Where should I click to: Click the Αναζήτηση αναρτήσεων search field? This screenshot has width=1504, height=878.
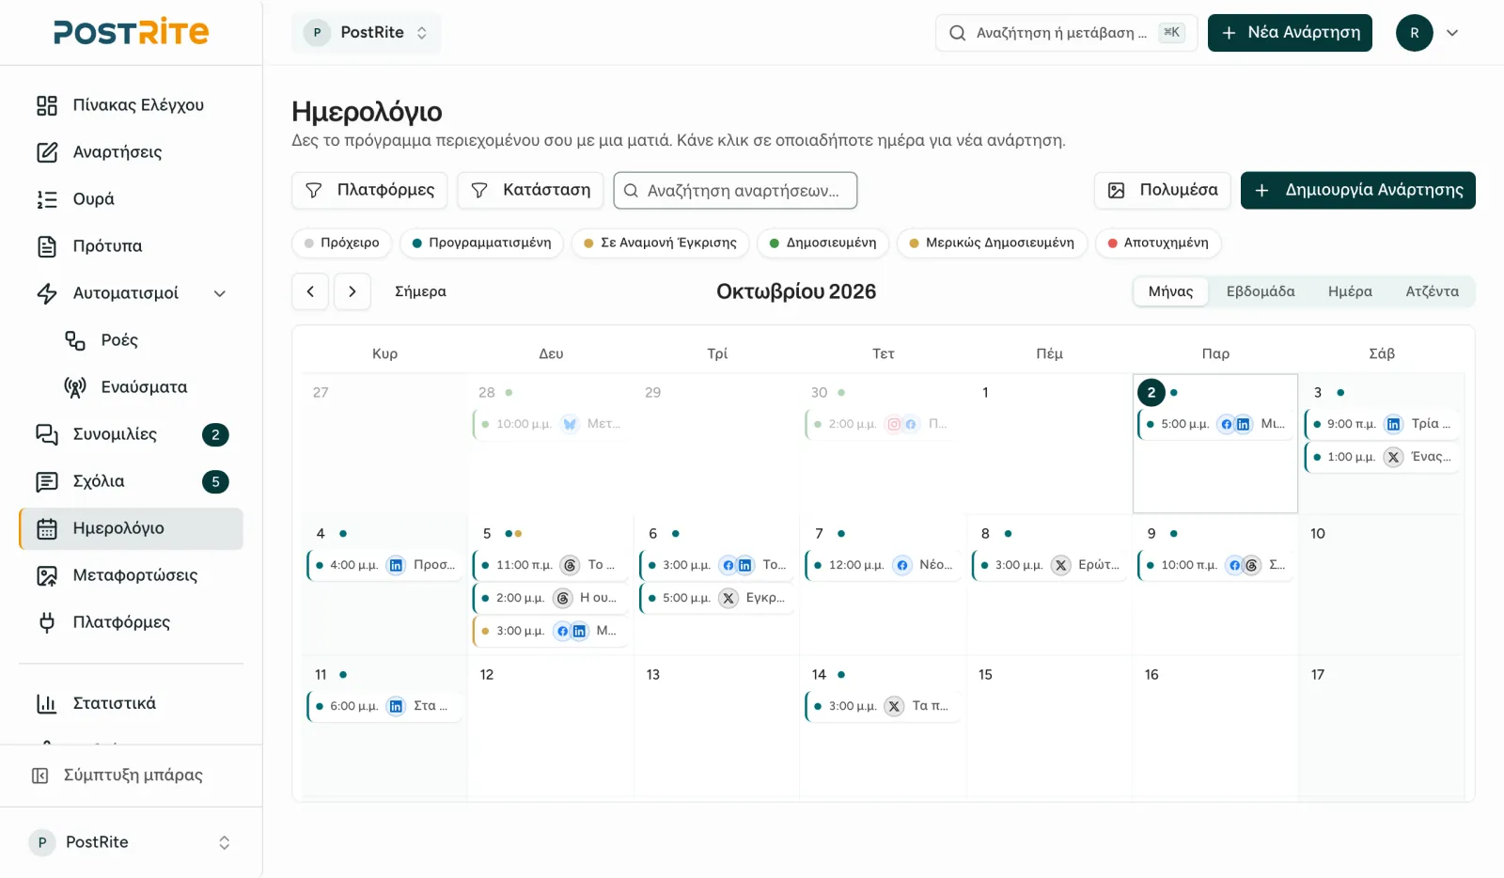[735, 190]
